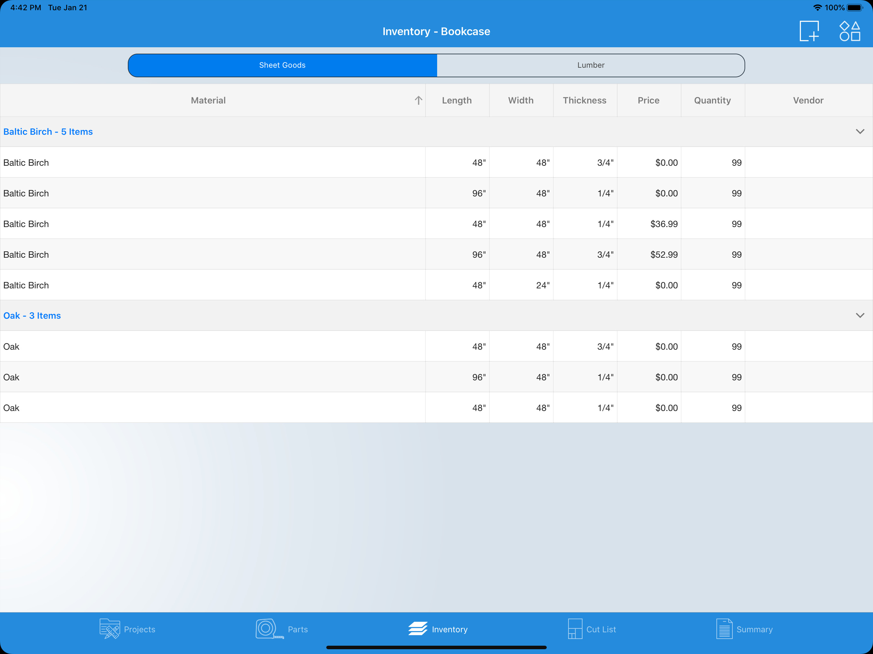Tap the add new sheet icon

point(809,31)
